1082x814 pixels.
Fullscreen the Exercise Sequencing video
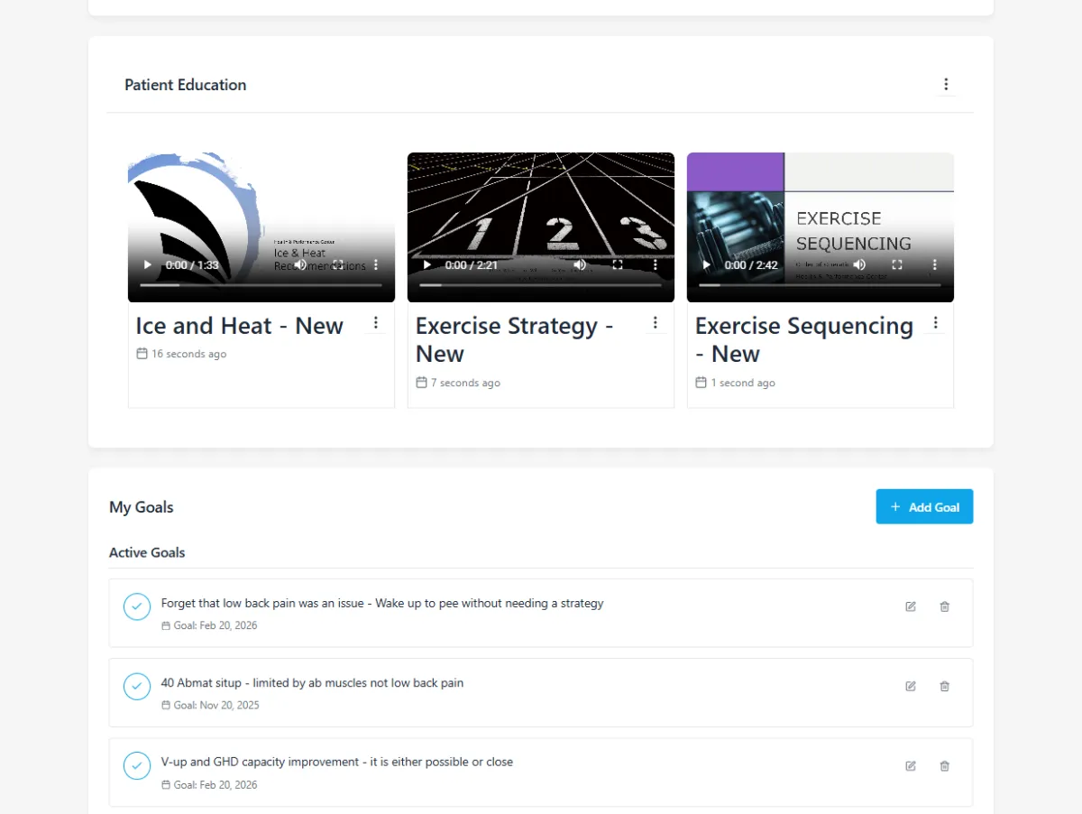[897, 265]
